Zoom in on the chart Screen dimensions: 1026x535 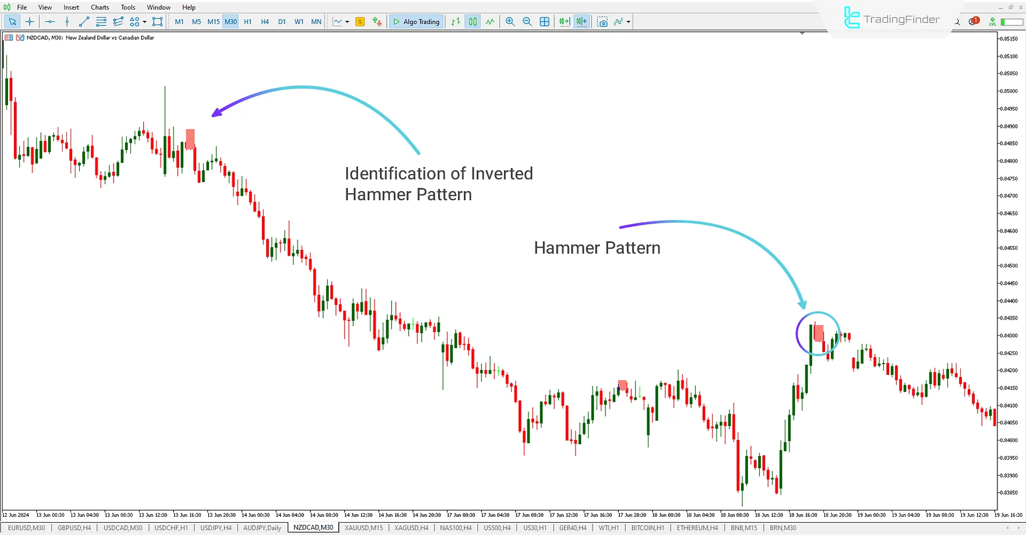pos(510,22)
